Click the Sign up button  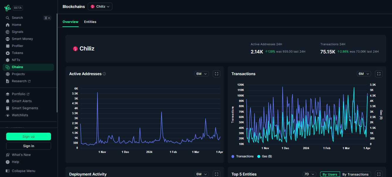click(x=28, y=136)
